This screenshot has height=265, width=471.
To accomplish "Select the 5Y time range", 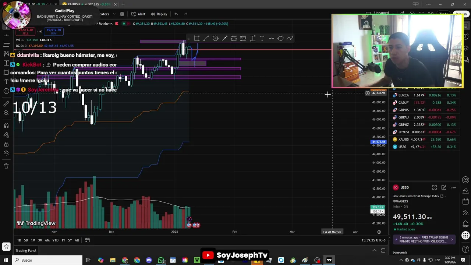I will 70,240.
